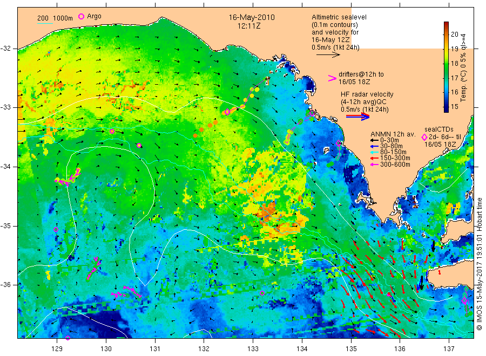Click the magenta Argo circle legend symbol
The image size is (486, 356).
81,16
